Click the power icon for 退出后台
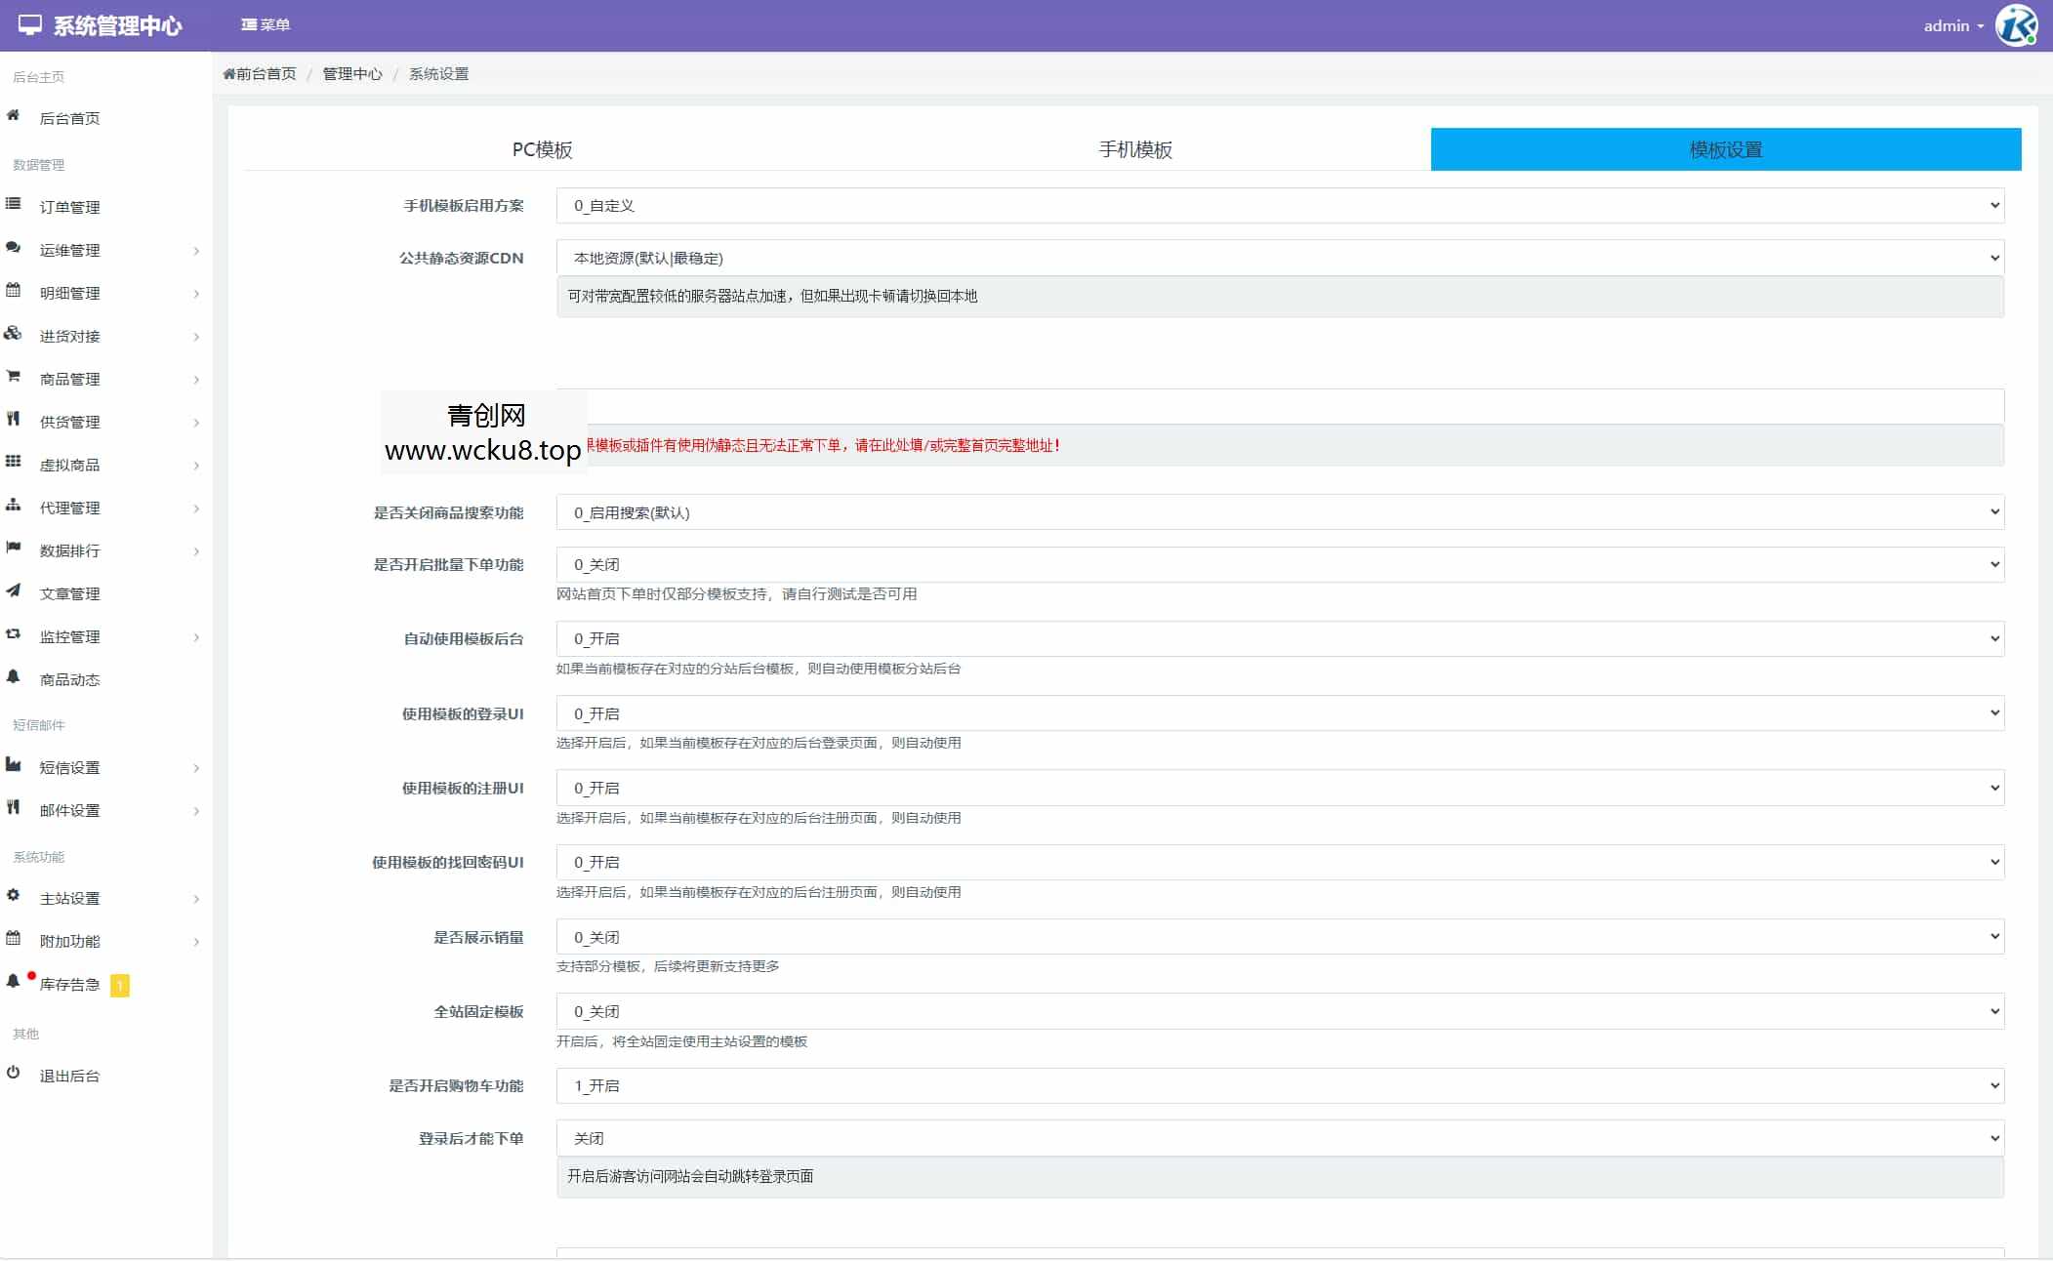This screenshot has height=1261, width=2053. 13,1074
